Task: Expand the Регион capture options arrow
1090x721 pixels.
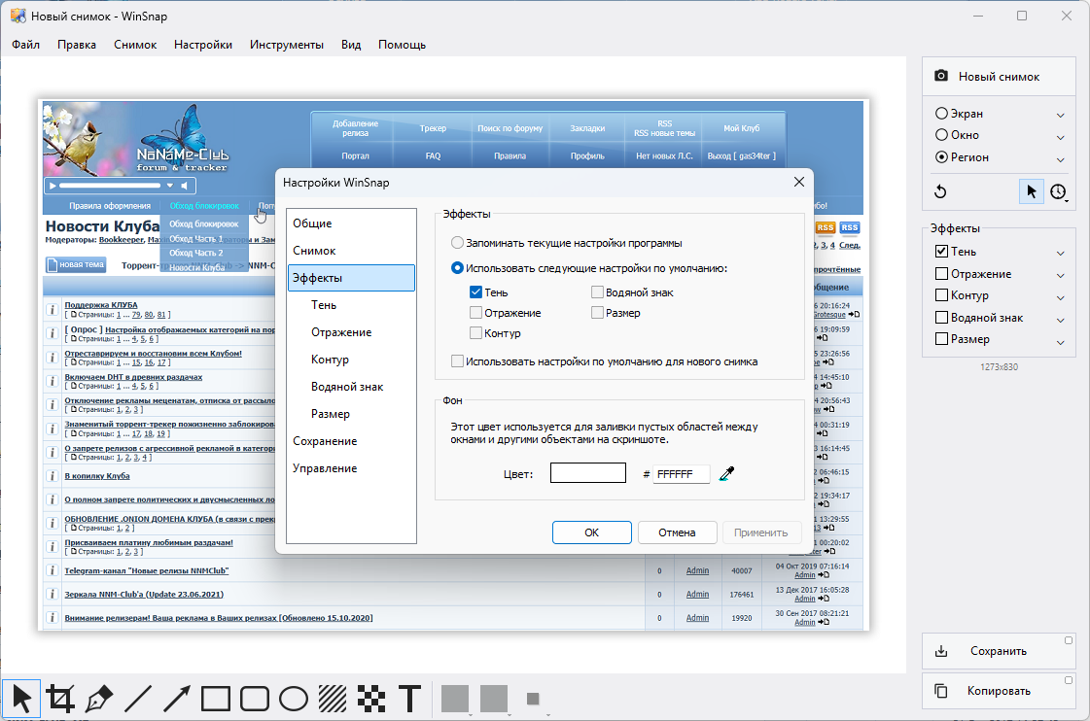Action: (x=1061, y=158)
